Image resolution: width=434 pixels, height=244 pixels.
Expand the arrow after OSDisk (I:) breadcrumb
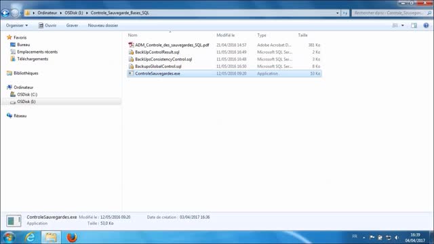click(87, 13)
